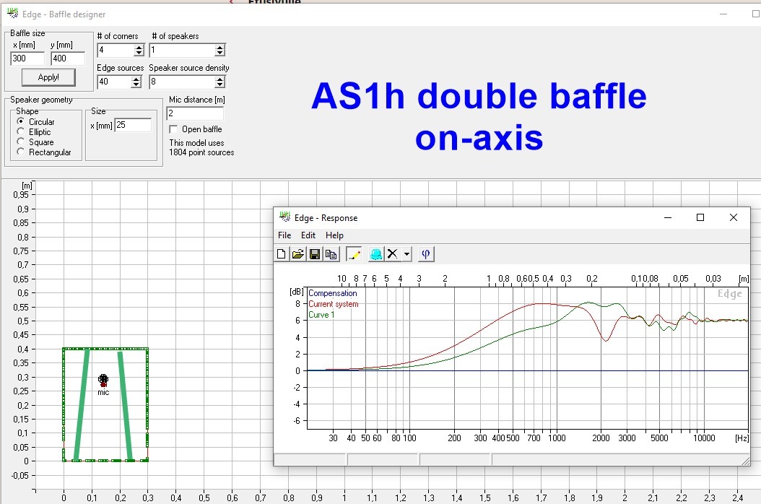
Task: Enable the Open baffle checkbox
Action: (173, 129)
